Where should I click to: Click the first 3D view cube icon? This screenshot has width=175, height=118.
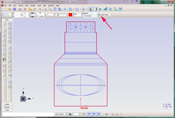click(70, 9)
